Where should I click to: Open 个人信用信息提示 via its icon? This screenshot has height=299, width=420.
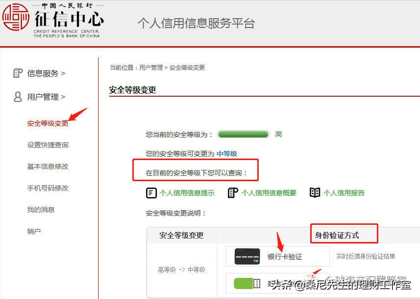151,192
